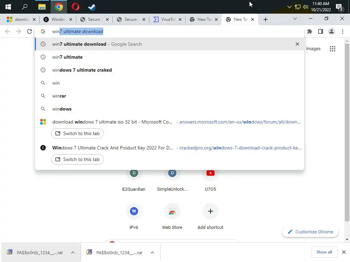Open taskbar search magnifier
The height and width of the screenshot is (262, 350).
(25, 7)
